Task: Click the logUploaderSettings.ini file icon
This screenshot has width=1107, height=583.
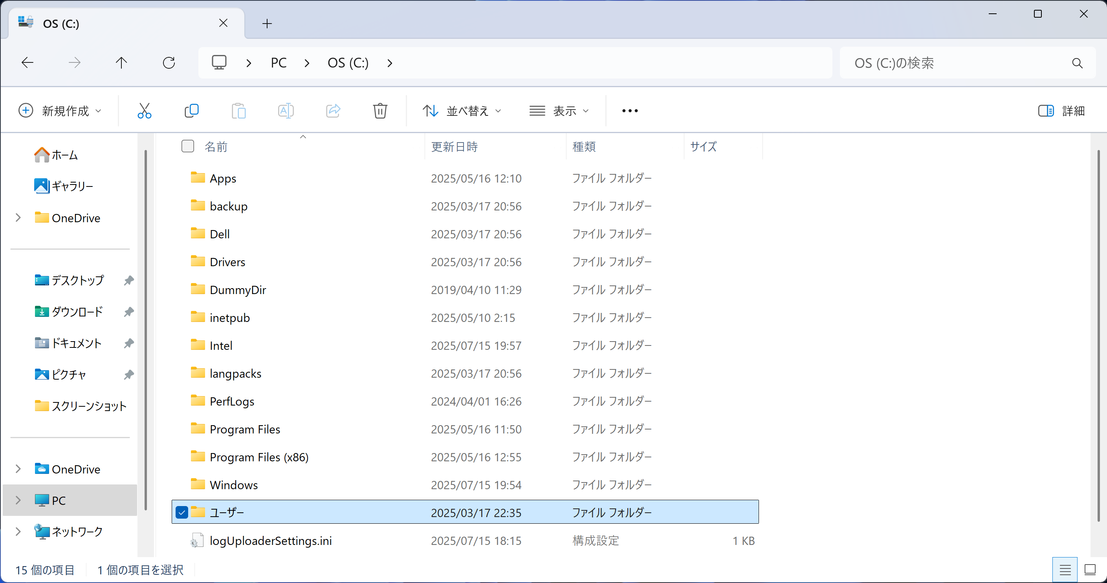Action: pos(197,541)
